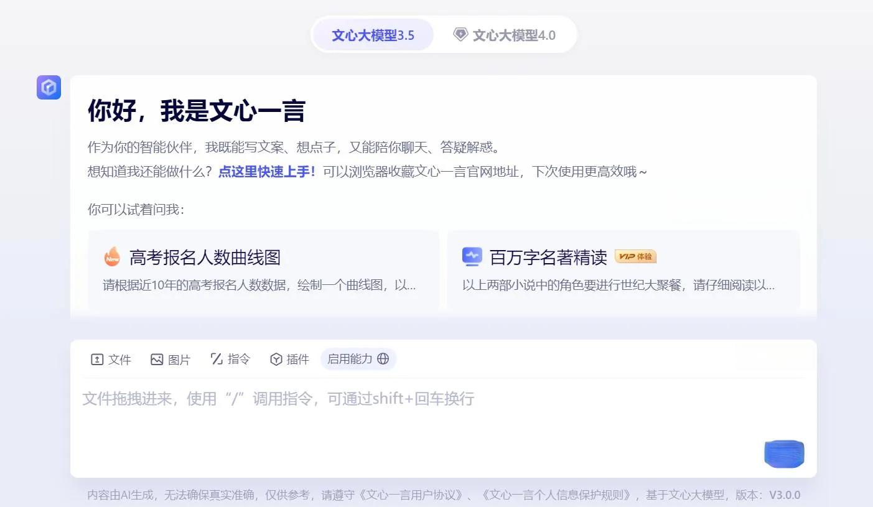Click the diamond icon beside 文心大模型4.0
This screenshot has height=507, width=873.
(460, 35)
